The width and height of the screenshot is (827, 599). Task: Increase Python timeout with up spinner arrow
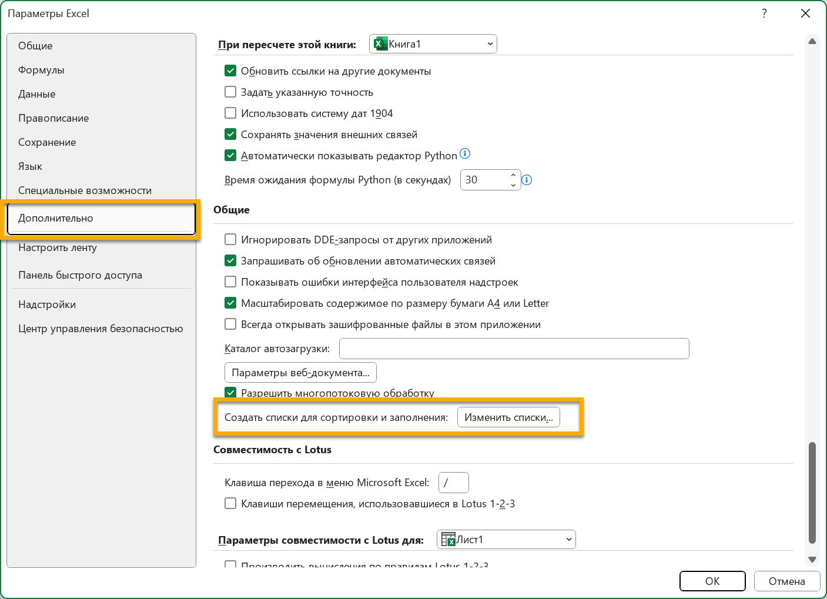click(x=513, y=175)
